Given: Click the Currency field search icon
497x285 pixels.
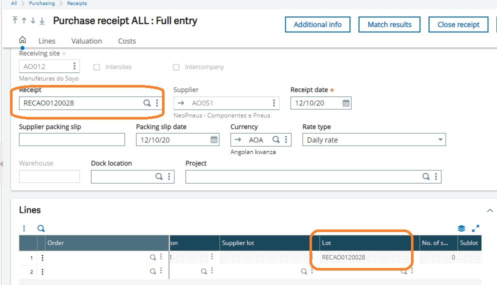Looking at the screenshot, I should (276, 140).
